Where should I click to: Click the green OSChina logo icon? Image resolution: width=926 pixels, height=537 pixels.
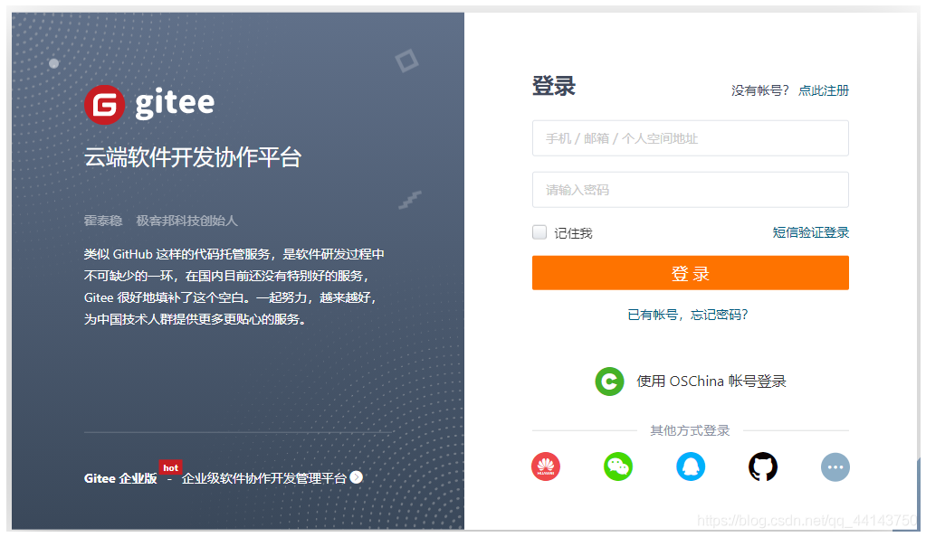coord(609,382)
